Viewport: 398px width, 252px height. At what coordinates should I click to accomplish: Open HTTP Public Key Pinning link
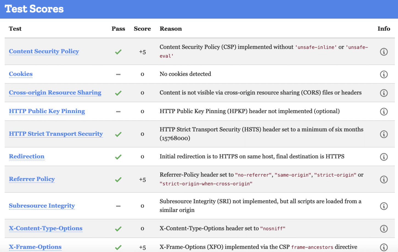[x=47, y=111]
